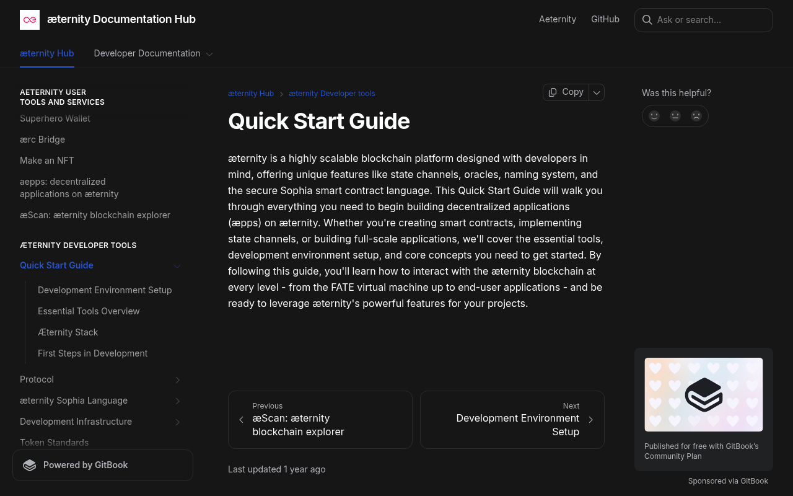The height and width of the screenshot is (496, 793).
Task: Click the sad face feedback icon
Action: [x=696, y=115]
